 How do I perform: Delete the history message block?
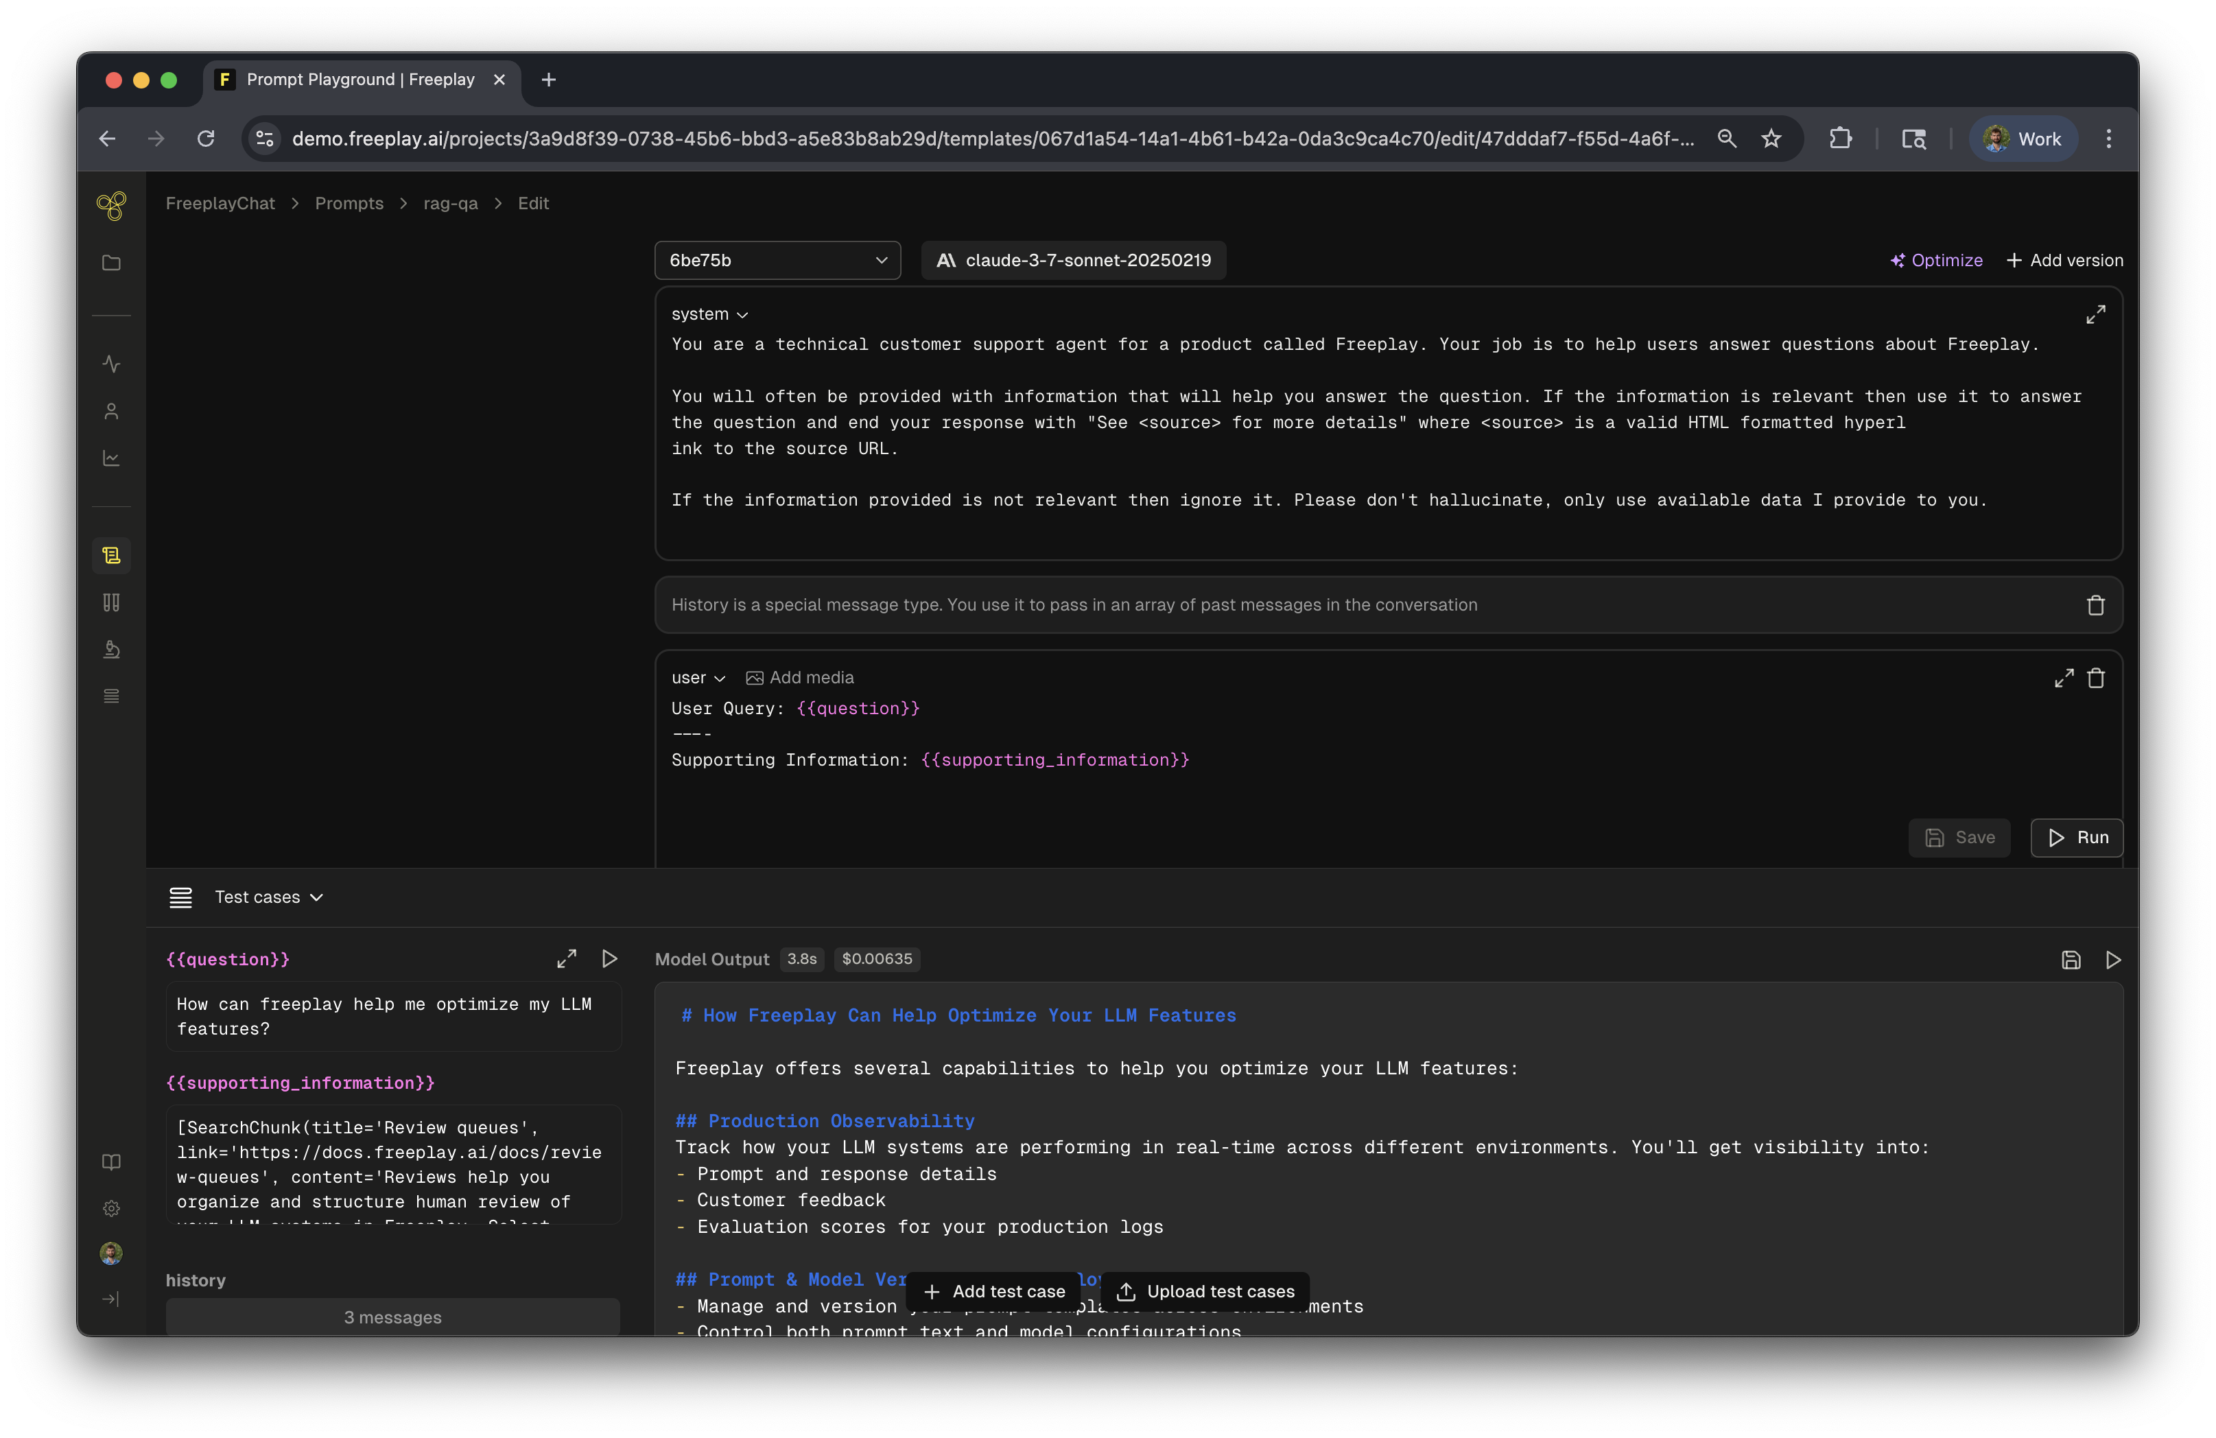tap(2095, 605)
